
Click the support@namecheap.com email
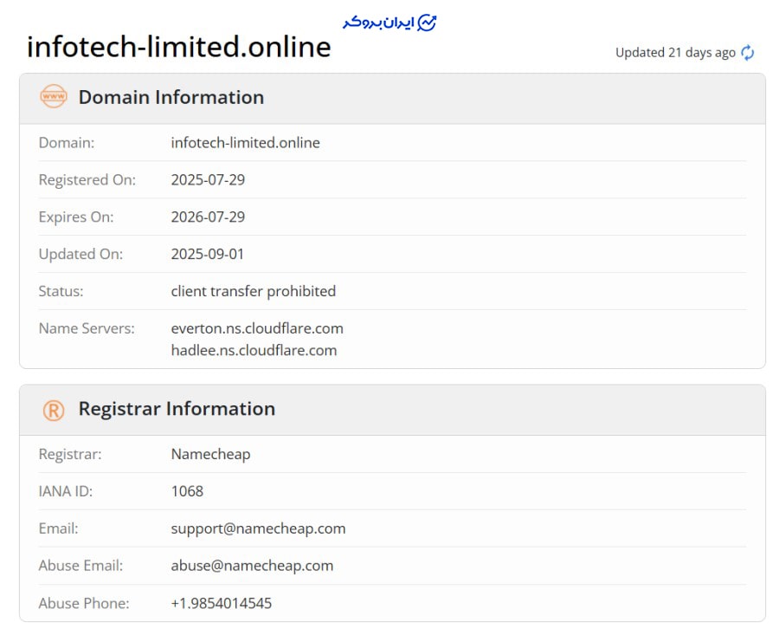[x=258, y=528]
